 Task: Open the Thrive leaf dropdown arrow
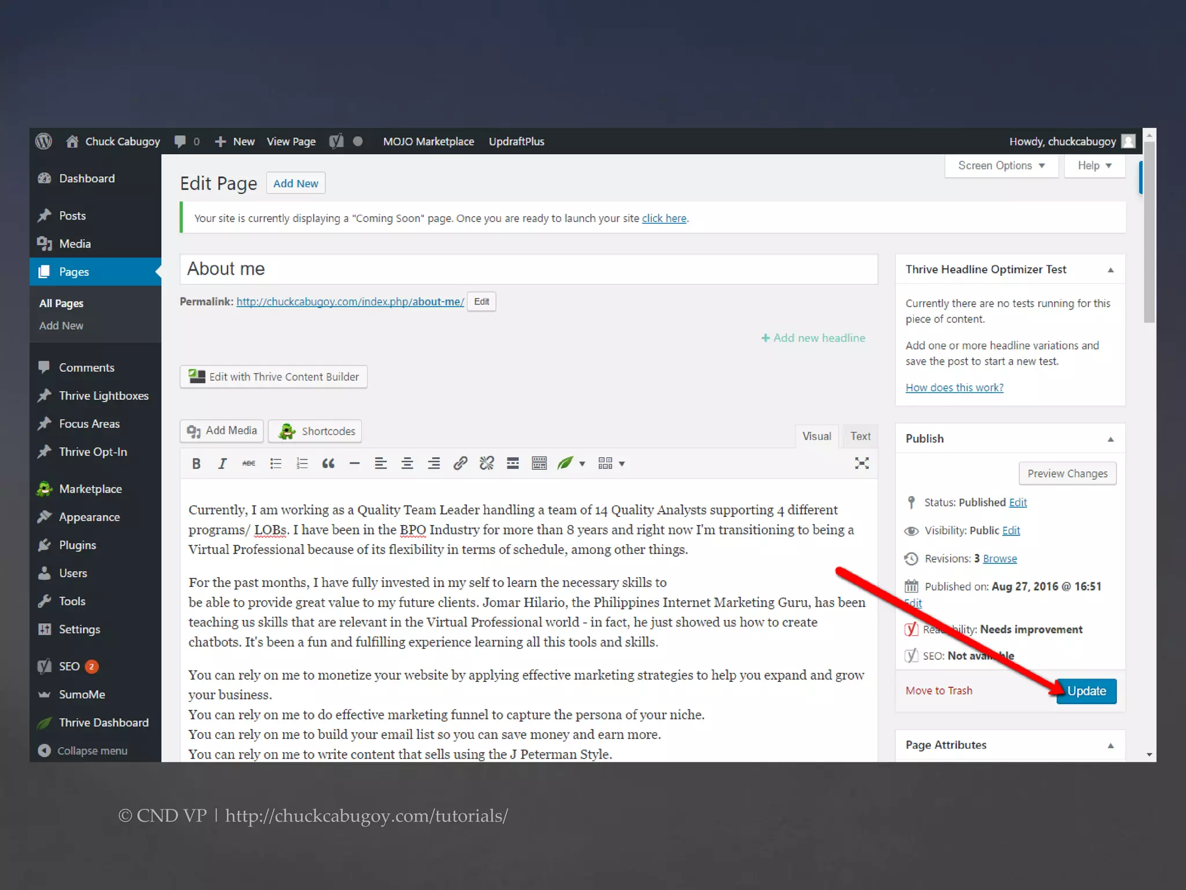[583, 464]
